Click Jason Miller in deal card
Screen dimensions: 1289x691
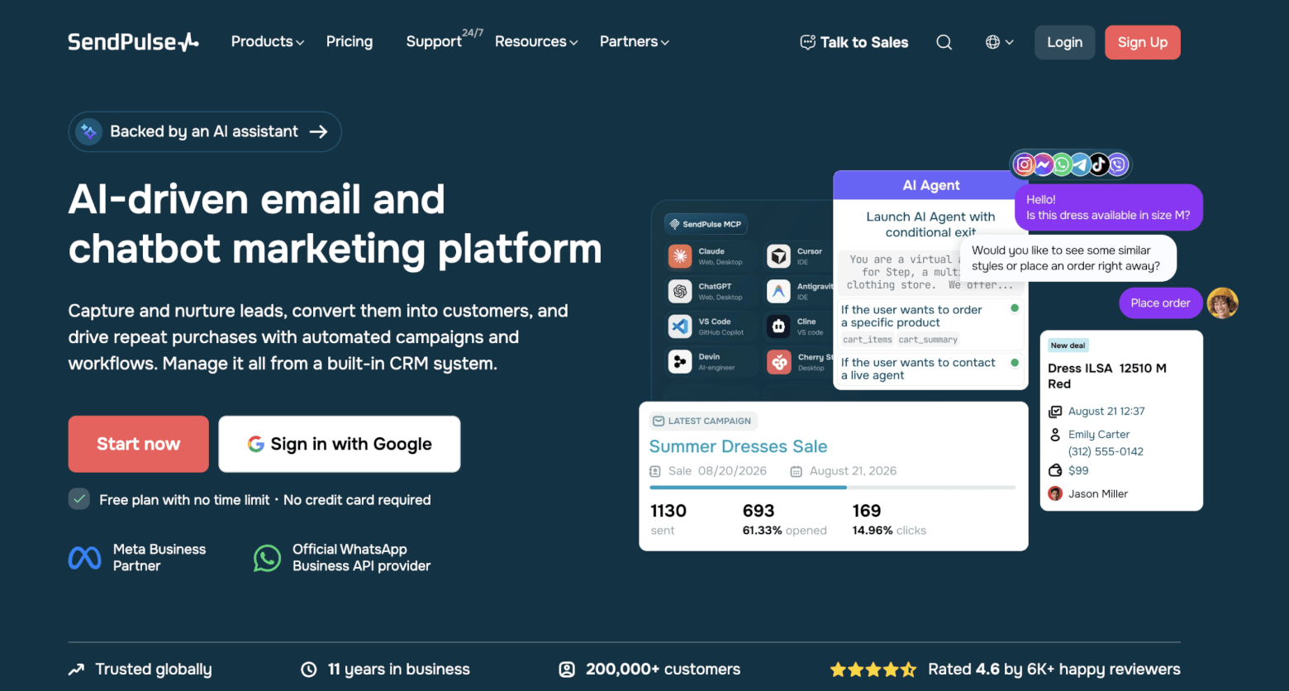[1097, 493]
